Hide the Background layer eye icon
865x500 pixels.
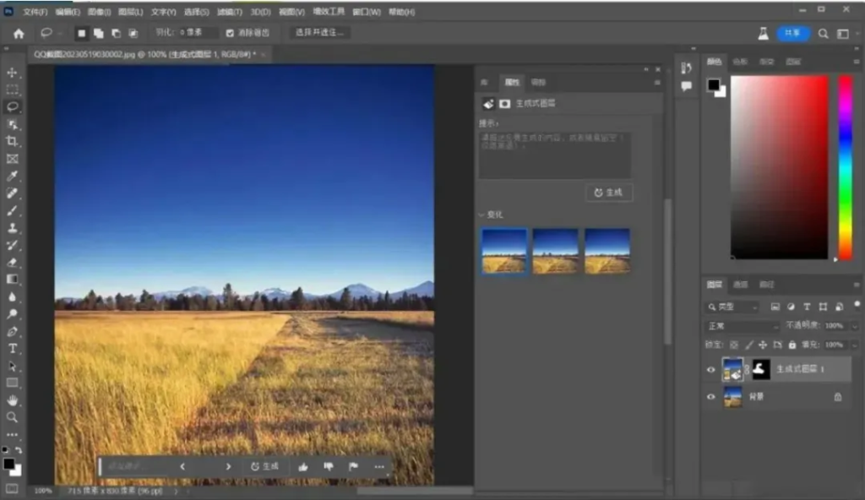[710, 397]
